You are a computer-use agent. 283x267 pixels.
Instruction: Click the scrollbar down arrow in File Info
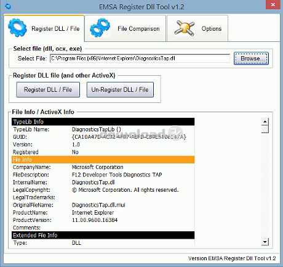[x=265, y=242]
